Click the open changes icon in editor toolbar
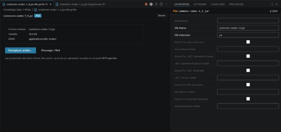281x132 pixels. pos(156,4)
